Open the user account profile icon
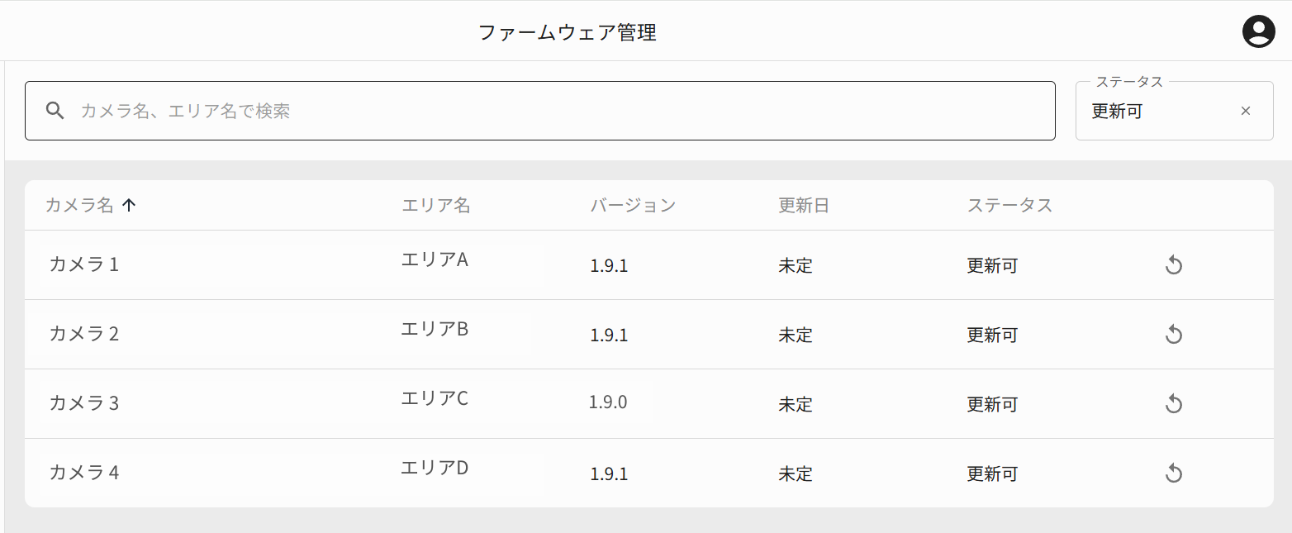 pos(1258,31)
